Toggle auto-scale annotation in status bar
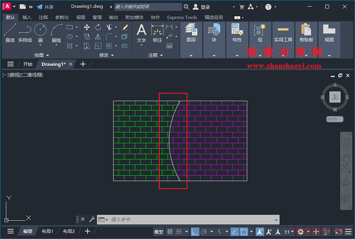Viewport: 355px width, 239px height. [x=269, y=232]
